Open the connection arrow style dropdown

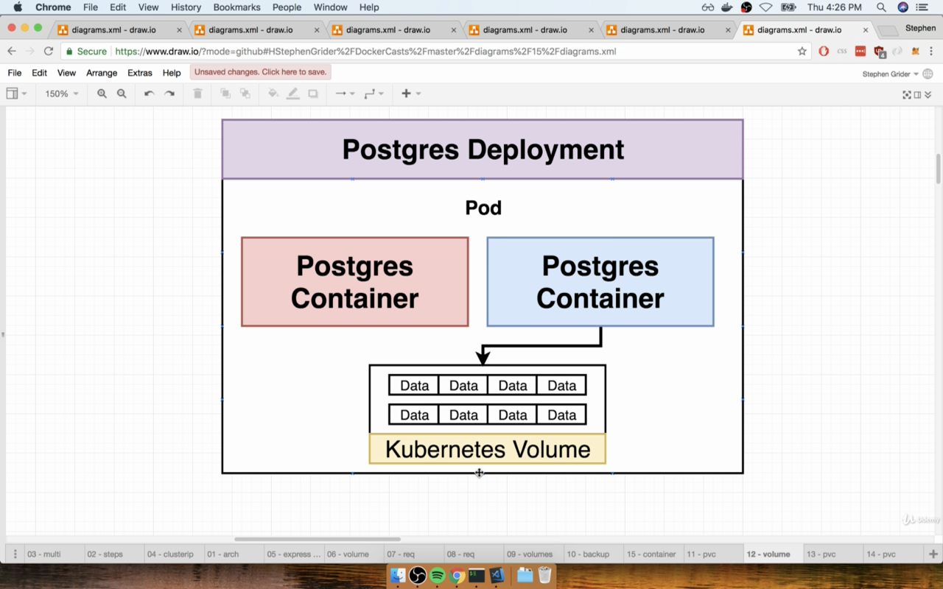pos(345,94)
